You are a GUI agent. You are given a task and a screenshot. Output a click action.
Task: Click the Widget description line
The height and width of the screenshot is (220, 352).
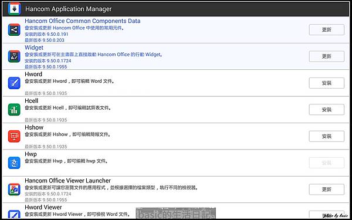(94, 55)
